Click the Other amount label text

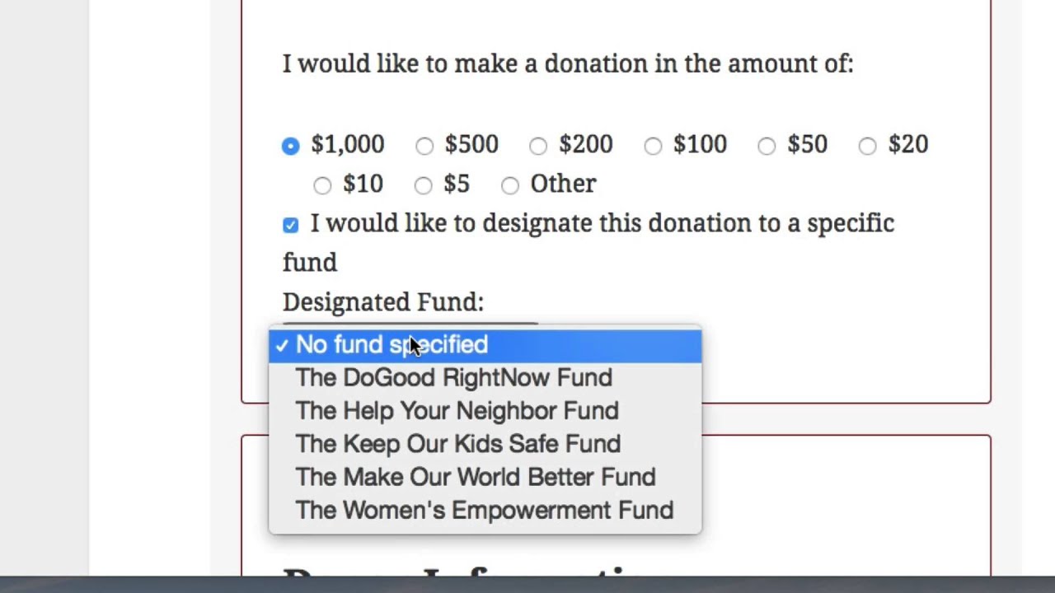(563, 184)
